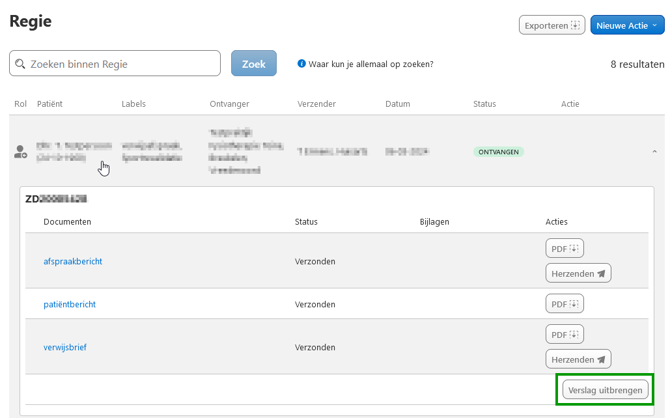Click Verslag uitbrengen button
Screen dimensions: 670x418
click(x=606, y=390)
